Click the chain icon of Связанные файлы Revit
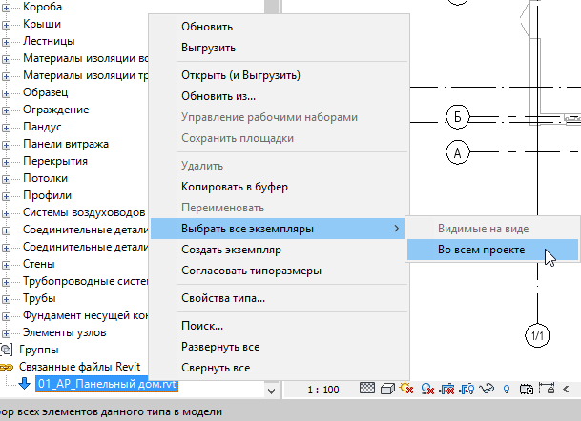581x421 pixels. [7, 368]
